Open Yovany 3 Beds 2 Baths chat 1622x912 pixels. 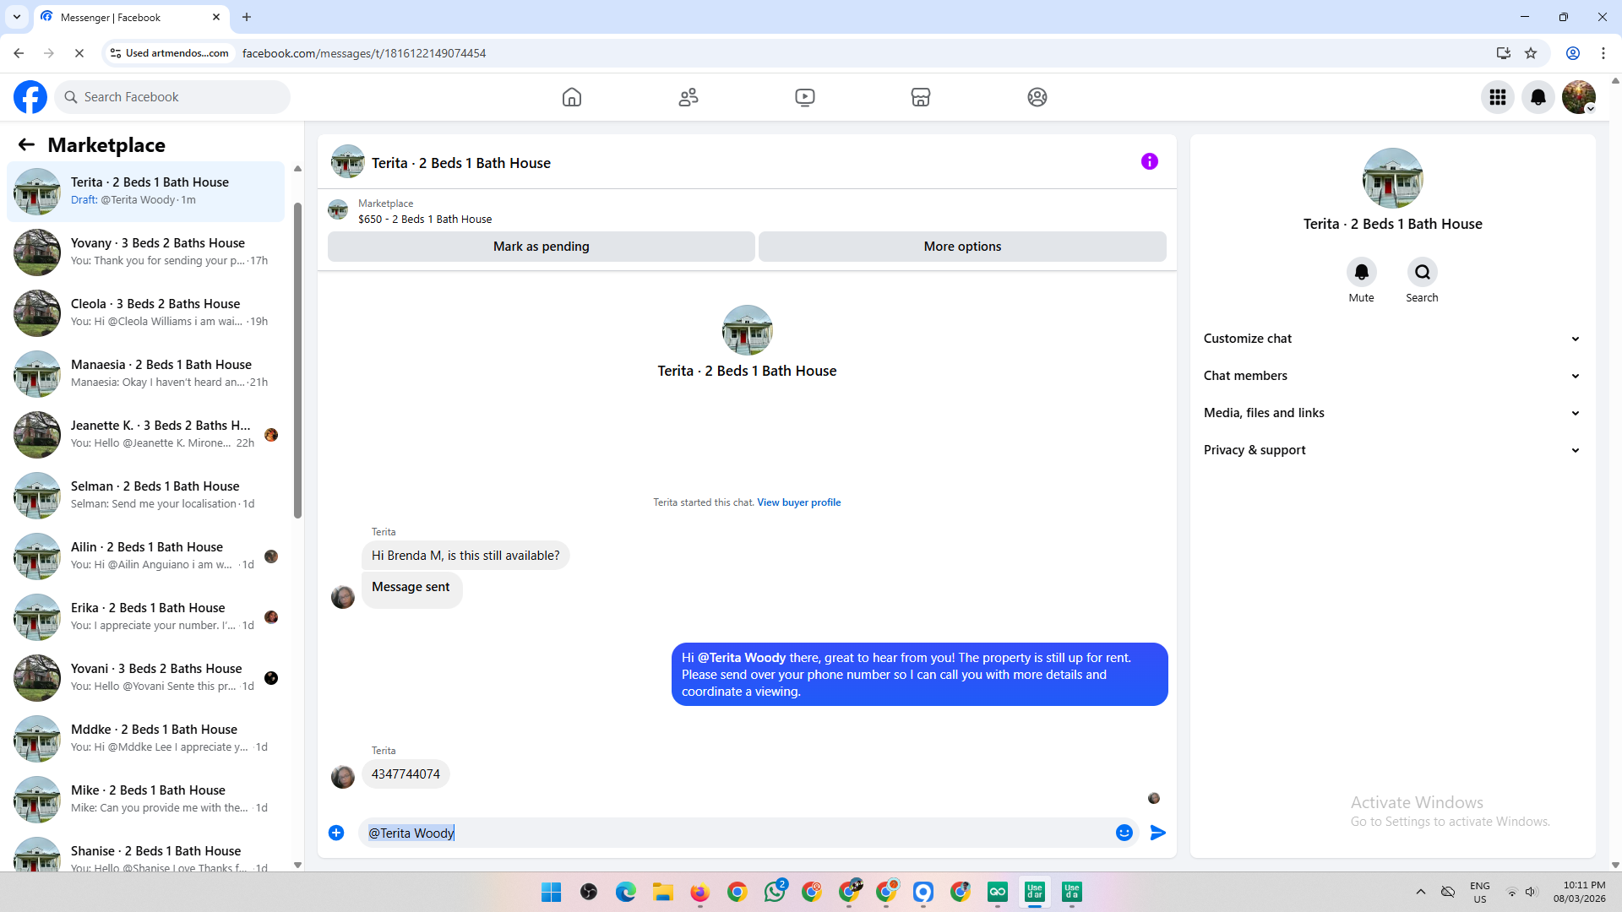157,252
